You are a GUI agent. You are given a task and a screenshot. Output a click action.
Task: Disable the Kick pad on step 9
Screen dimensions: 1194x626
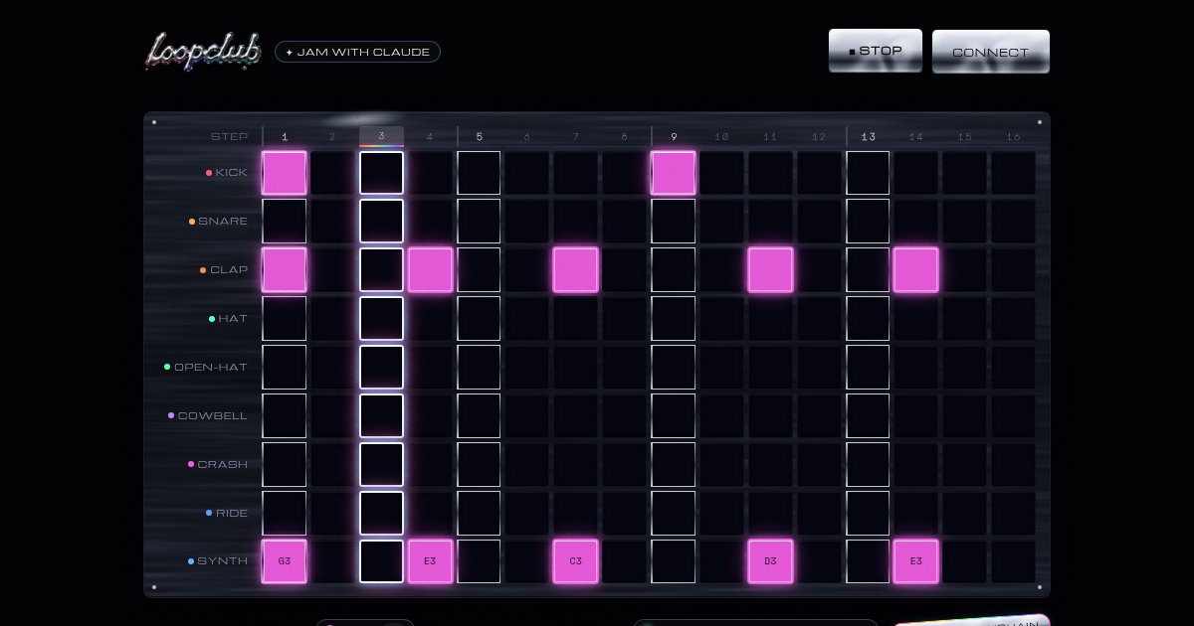point(674,173)
